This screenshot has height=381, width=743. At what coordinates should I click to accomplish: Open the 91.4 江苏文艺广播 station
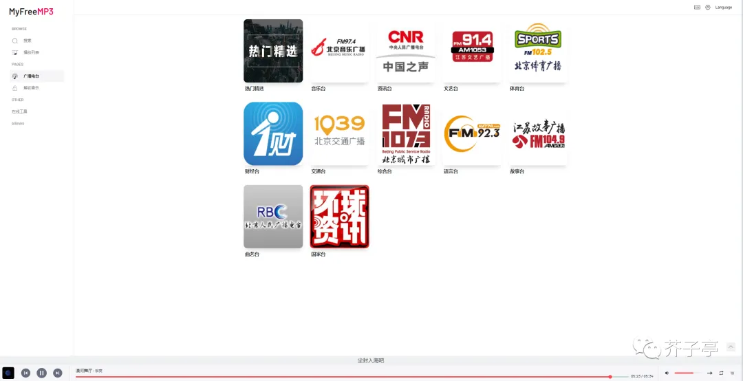[x=472, y=51]
